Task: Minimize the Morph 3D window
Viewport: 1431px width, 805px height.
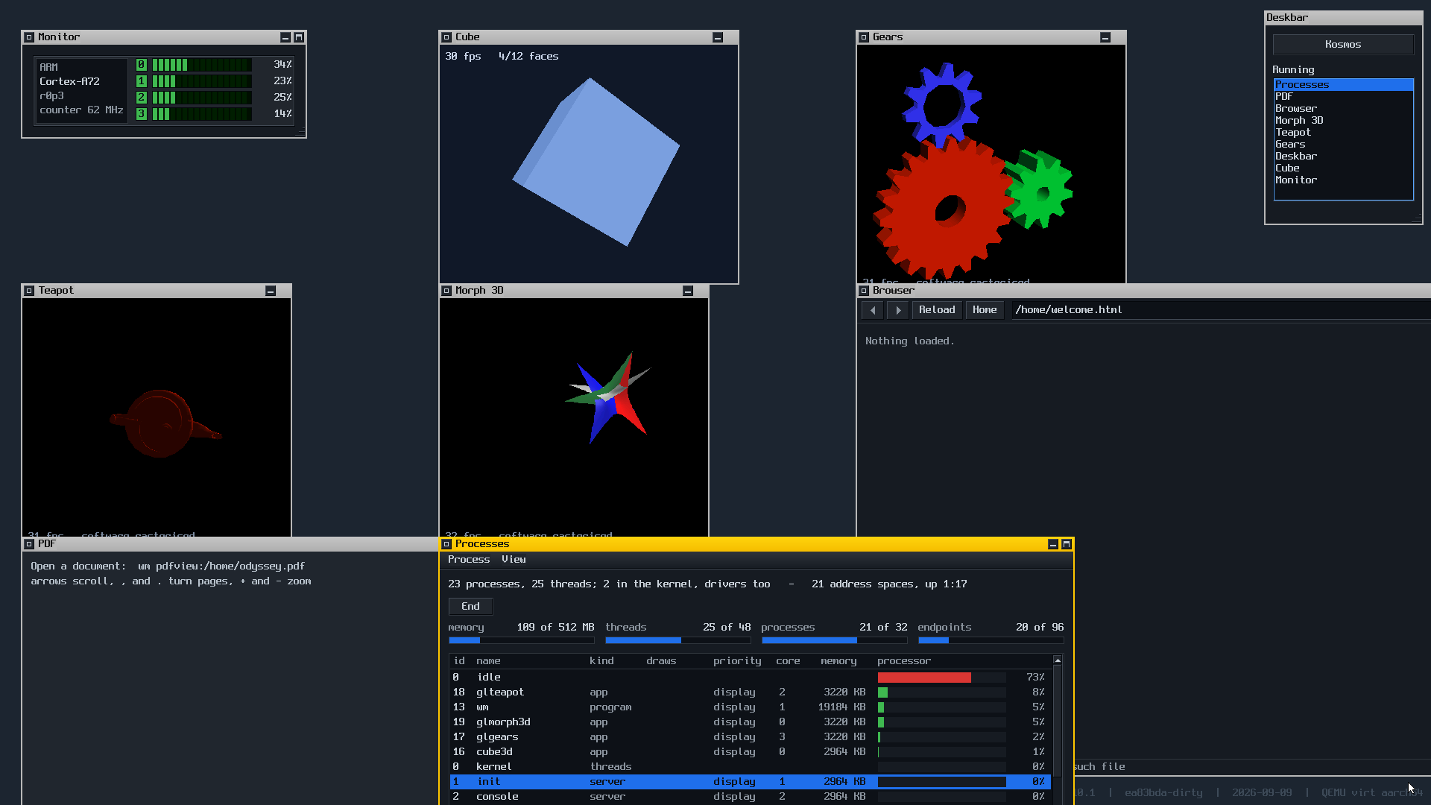Action: click(688, 291)
